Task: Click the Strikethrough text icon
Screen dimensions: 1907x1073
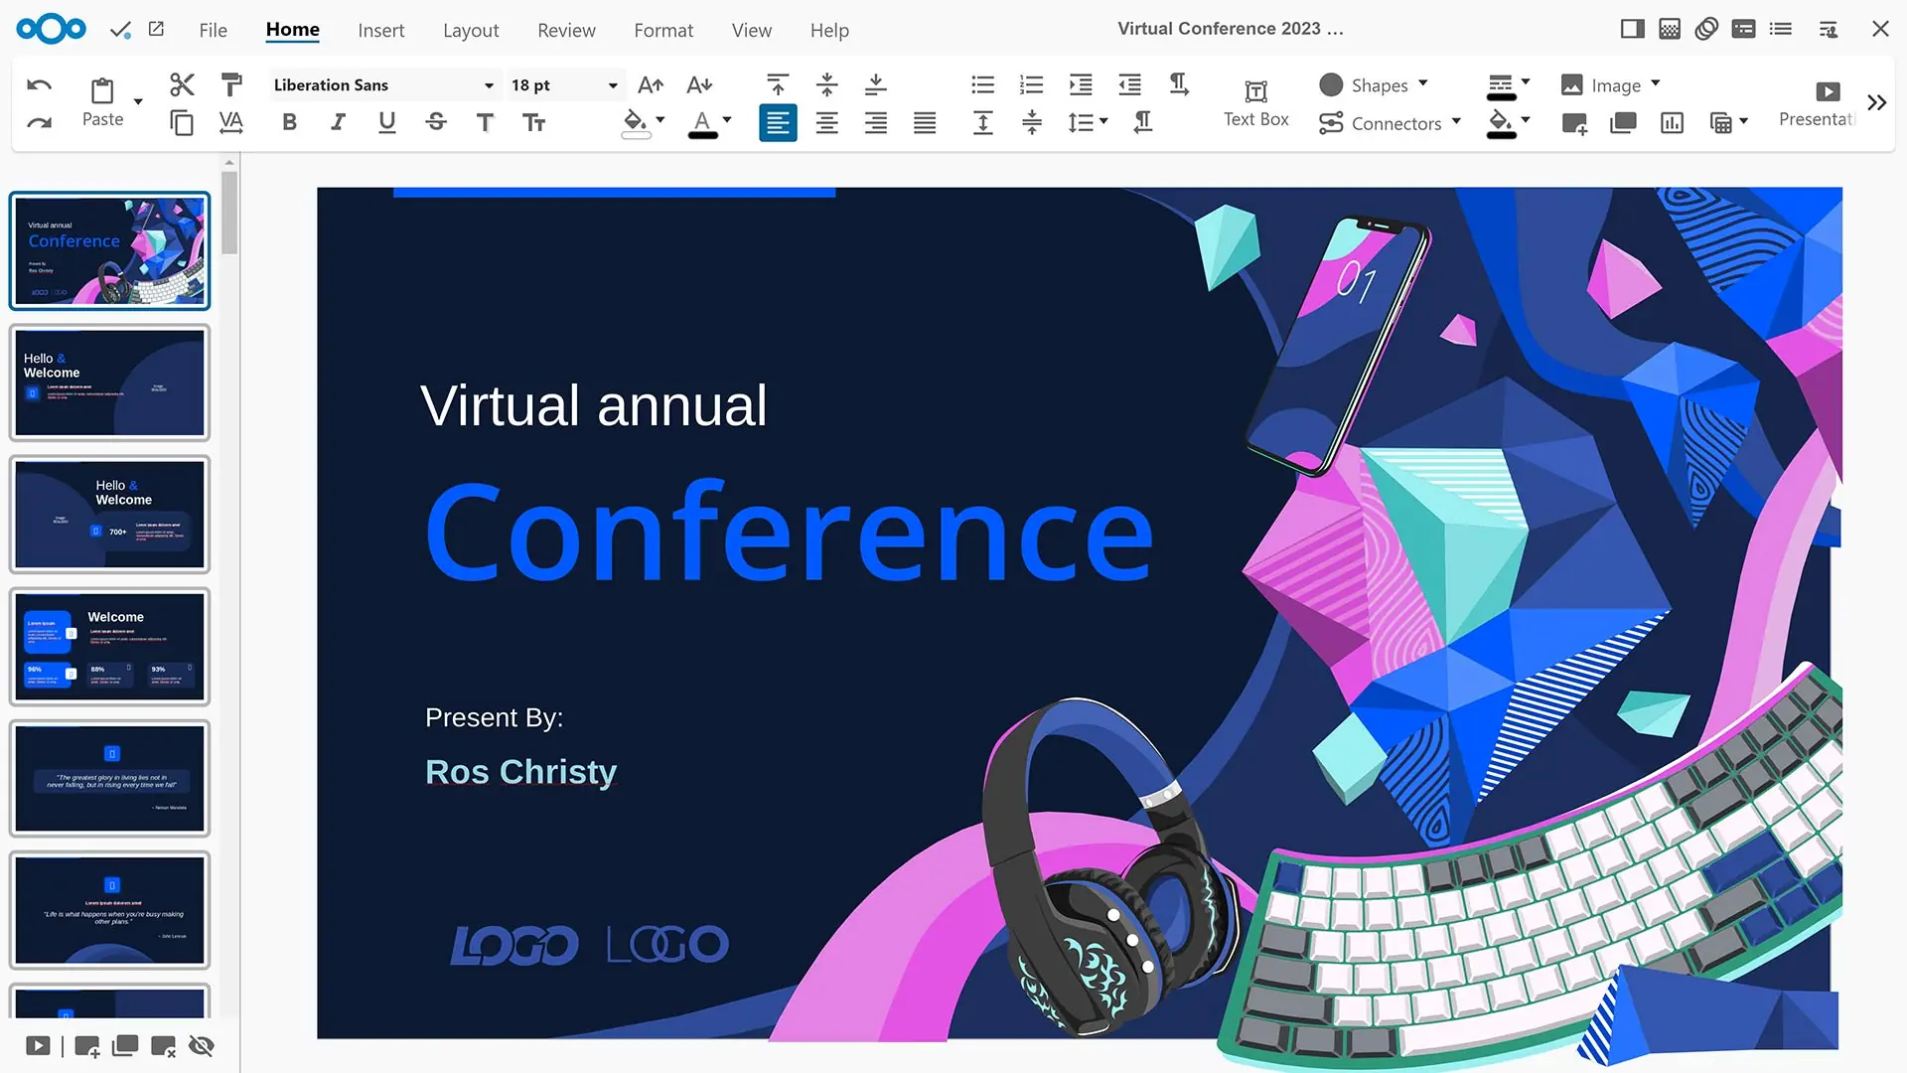Action: coord(436,122)
